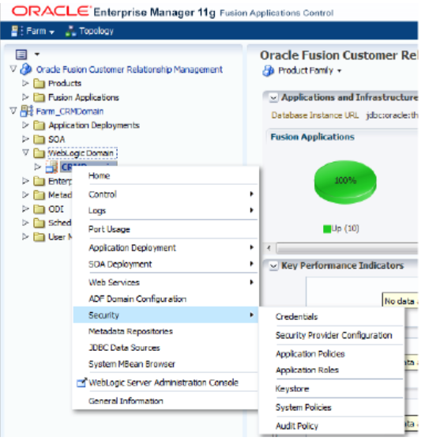Viewport: 425px width, 441px height.
Task: Collapse the Farm_CRMDomain node
Action: (13, 111)
